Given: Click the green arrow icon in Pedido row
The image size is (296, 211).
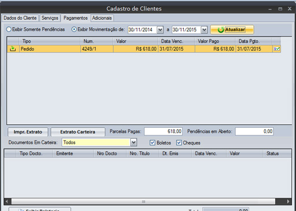Looking at the screenshot, I should [13, 49].
